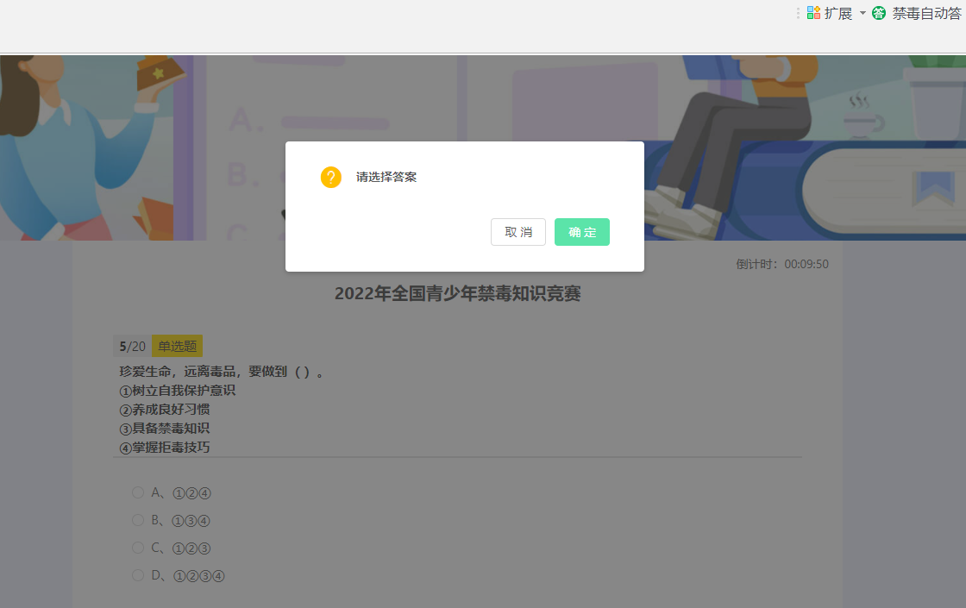Click the green 禁毒自动答 extension icon
This screenshot has height=608, width=966.
click(878, 12)
